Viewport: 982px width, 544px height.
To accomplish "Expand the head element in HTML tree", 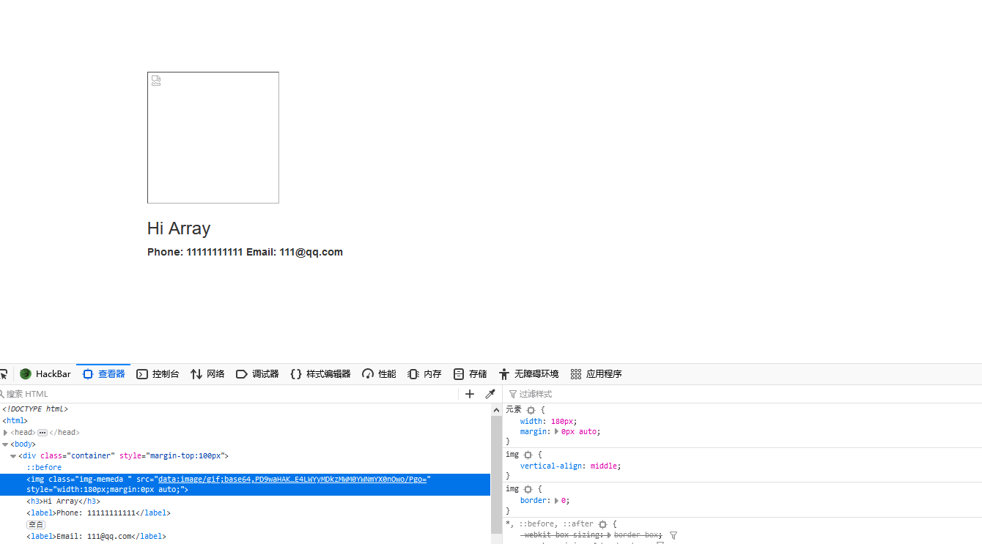I will click(5, 432).
